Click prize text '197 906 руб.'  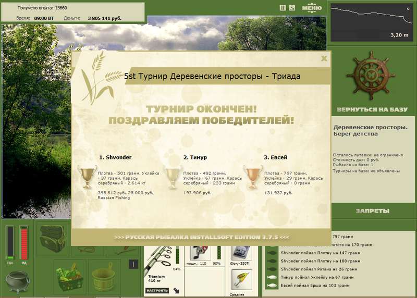(x=197, y=193)
